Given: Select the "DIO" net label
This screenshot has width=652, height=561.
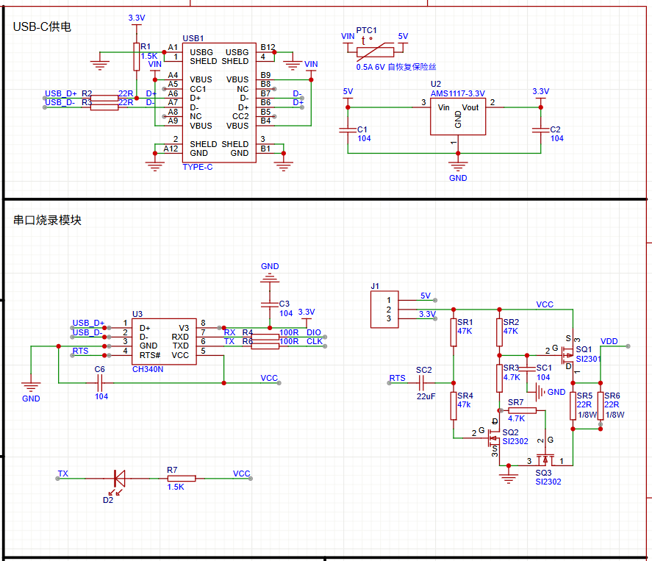Looking at the screenshot, I should pos(314,332).
